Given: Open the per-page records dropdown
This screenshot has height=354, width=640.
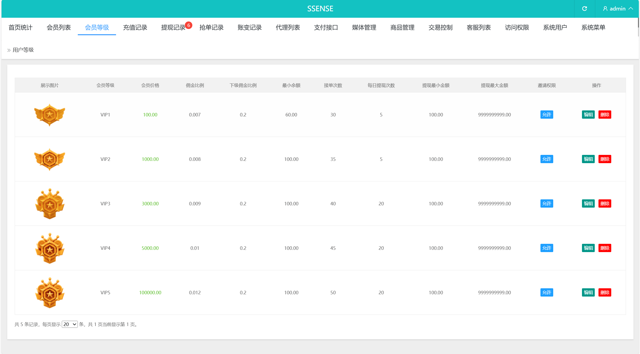Looking at the screenshot, I should [70, 324].
